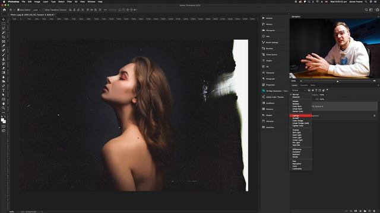Select the Horizontal Type tool
The height and width of the screenshot is (213, 380).
[x=4, y=90]
